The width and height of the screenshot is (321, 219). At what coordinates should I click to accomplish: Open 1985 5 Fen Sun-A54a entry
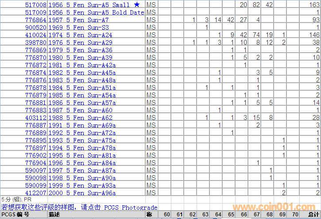(x=82, y=95)
